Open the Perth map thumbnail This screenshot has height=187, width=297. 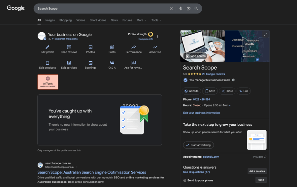247,46
